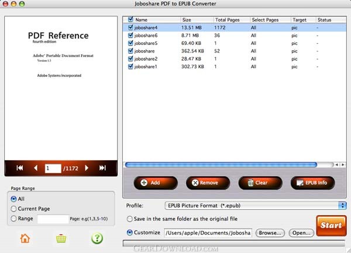Screen dimensions: 351x253
Task: Jump to last page of preview
Action: click(102, 168)
